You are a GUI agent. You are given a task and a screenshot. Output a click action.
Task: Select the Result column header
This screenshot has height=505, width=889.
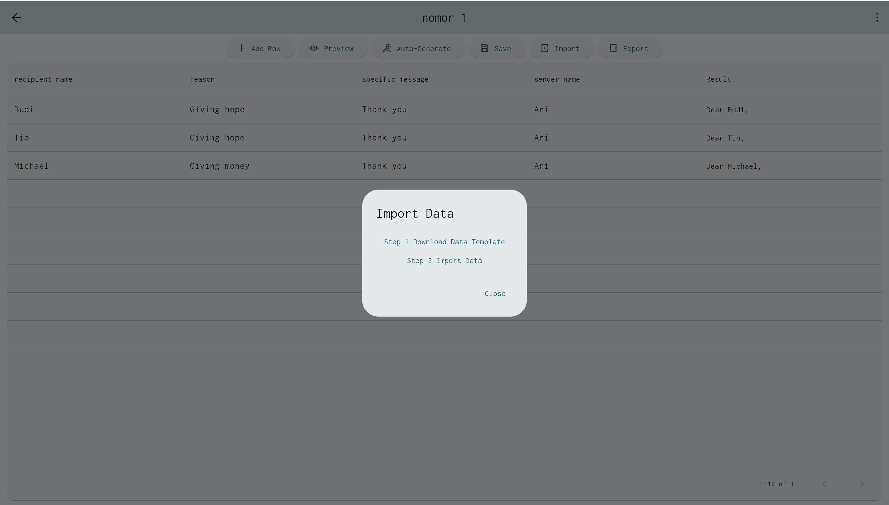[x=718, y=79]
